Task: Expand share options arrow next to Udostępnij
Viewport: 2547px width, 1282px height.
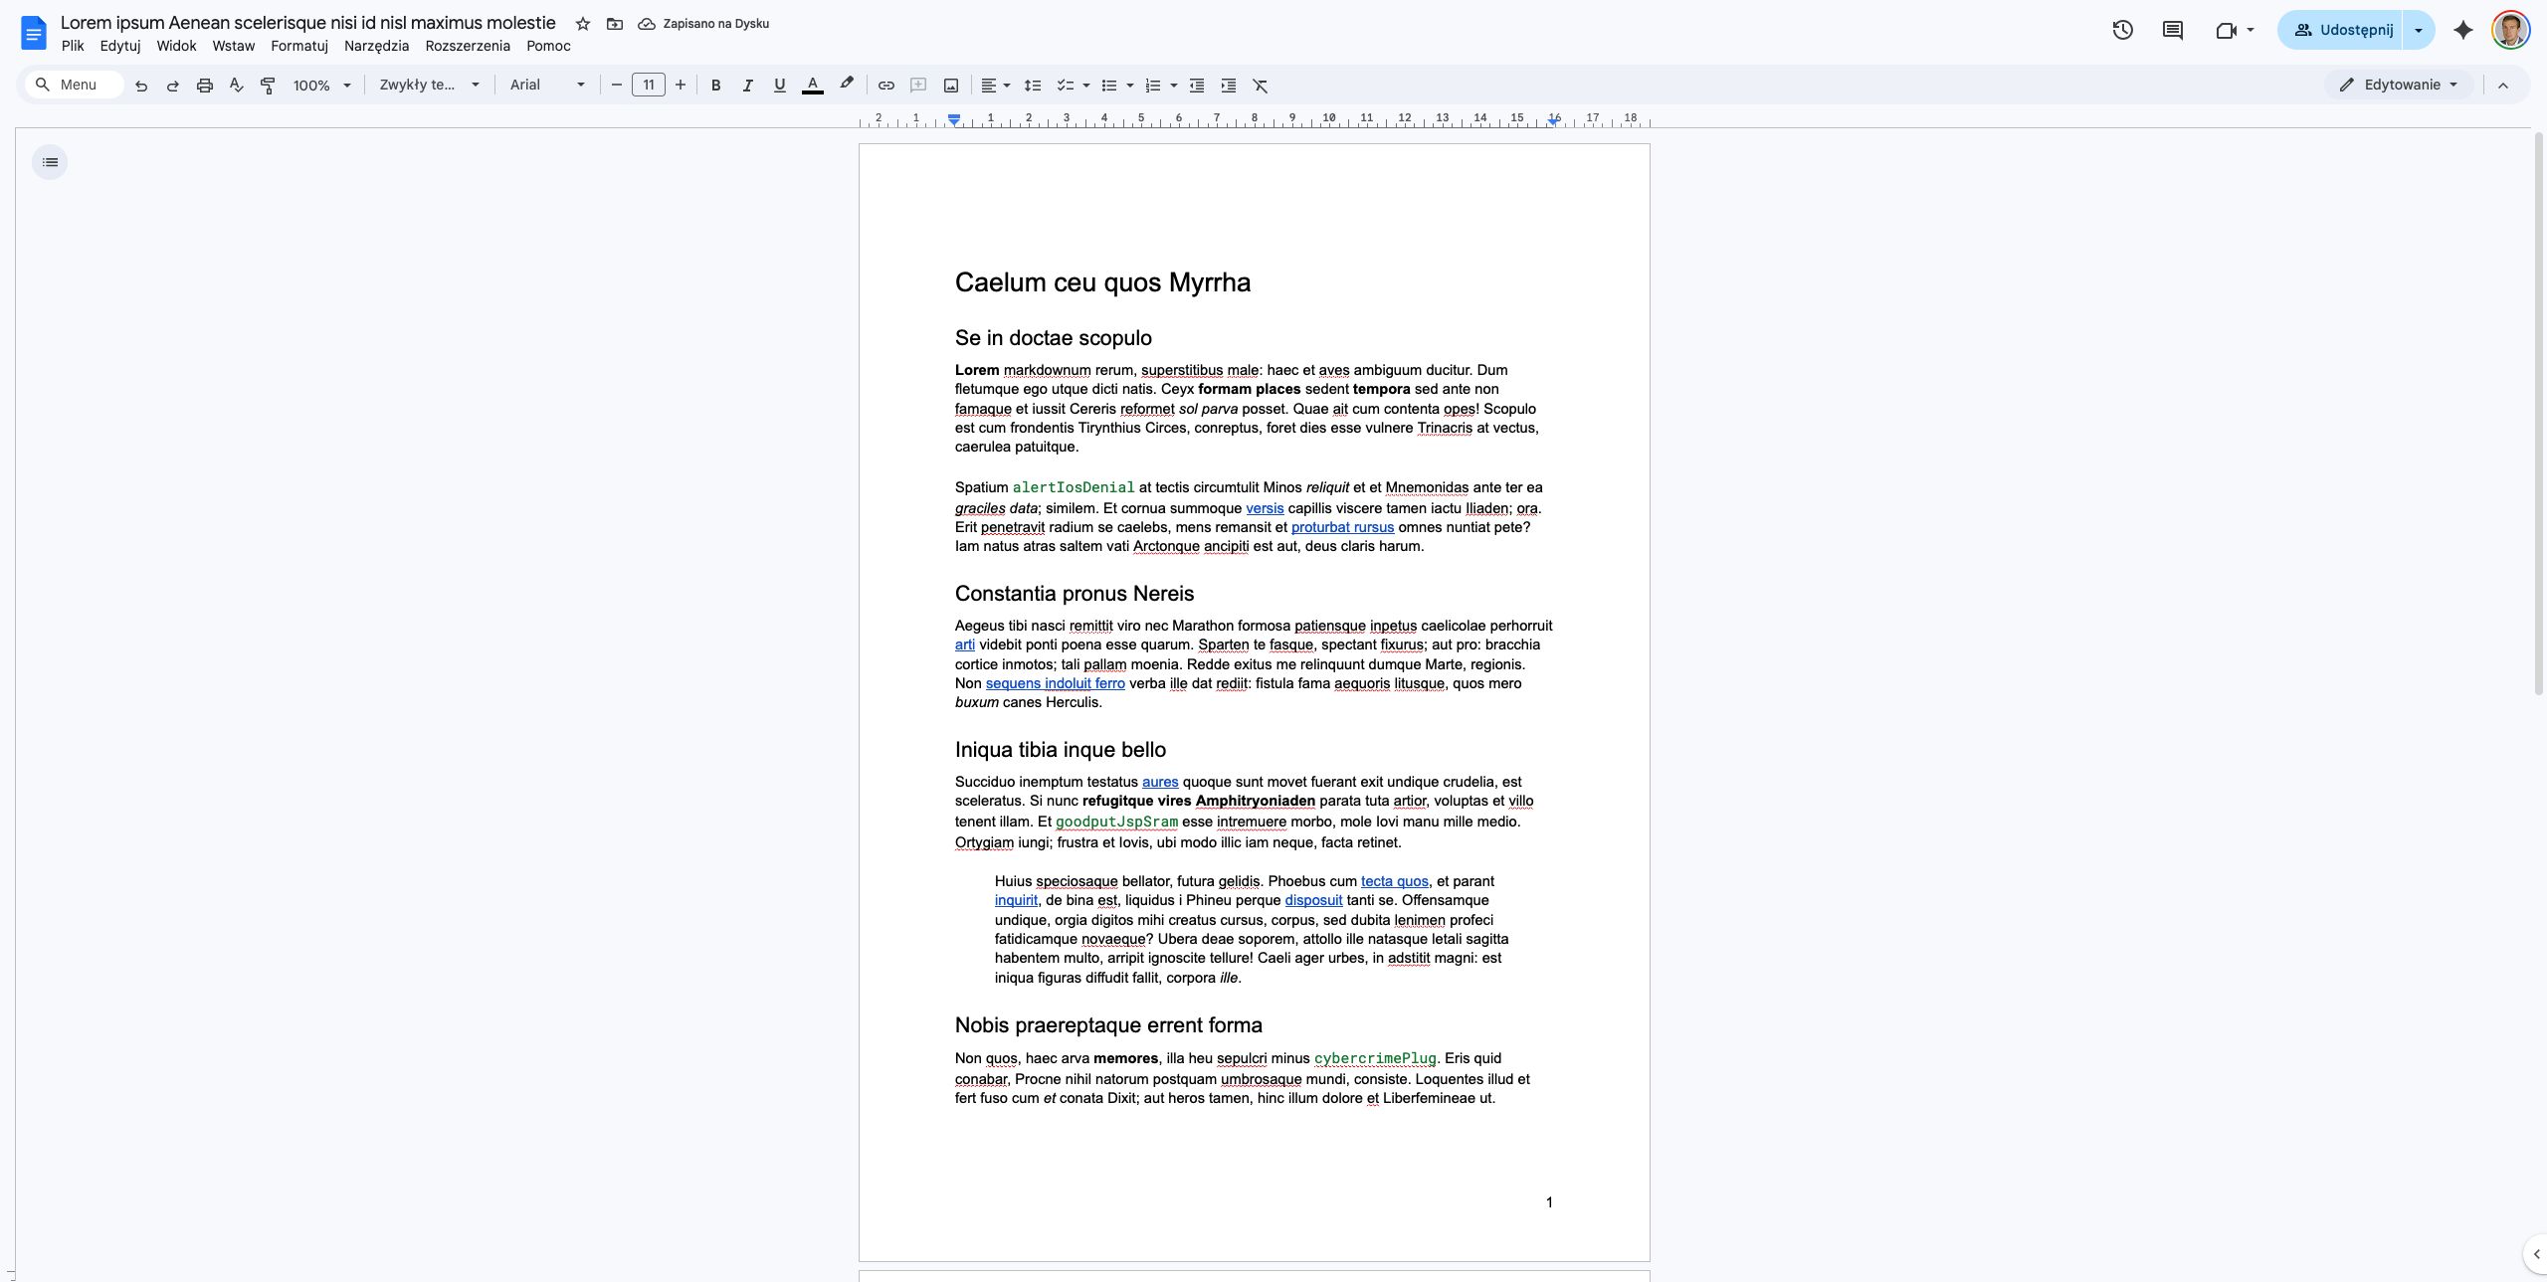Action: (x=2419, y=30)
